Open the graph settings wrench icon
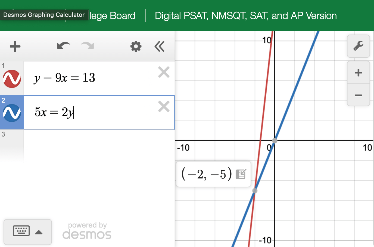This screenshot has width=374, height=247. [358, 46]
